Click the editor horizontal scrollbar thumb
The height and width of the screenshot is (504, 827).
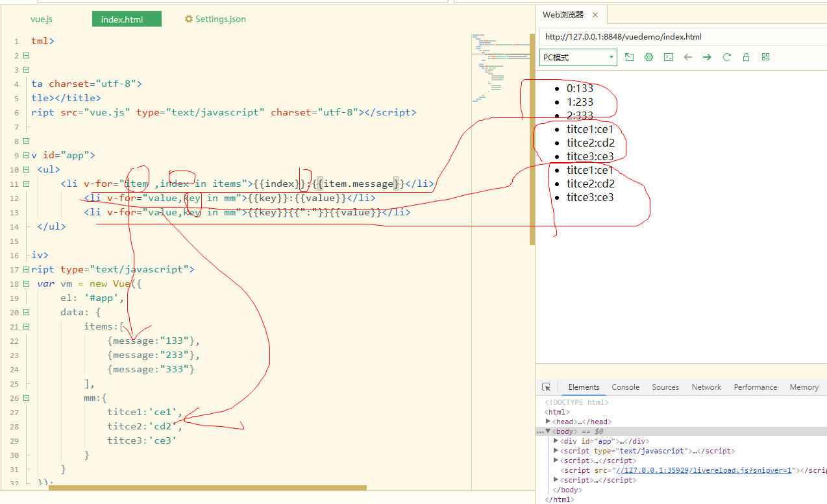coord(208,488)
